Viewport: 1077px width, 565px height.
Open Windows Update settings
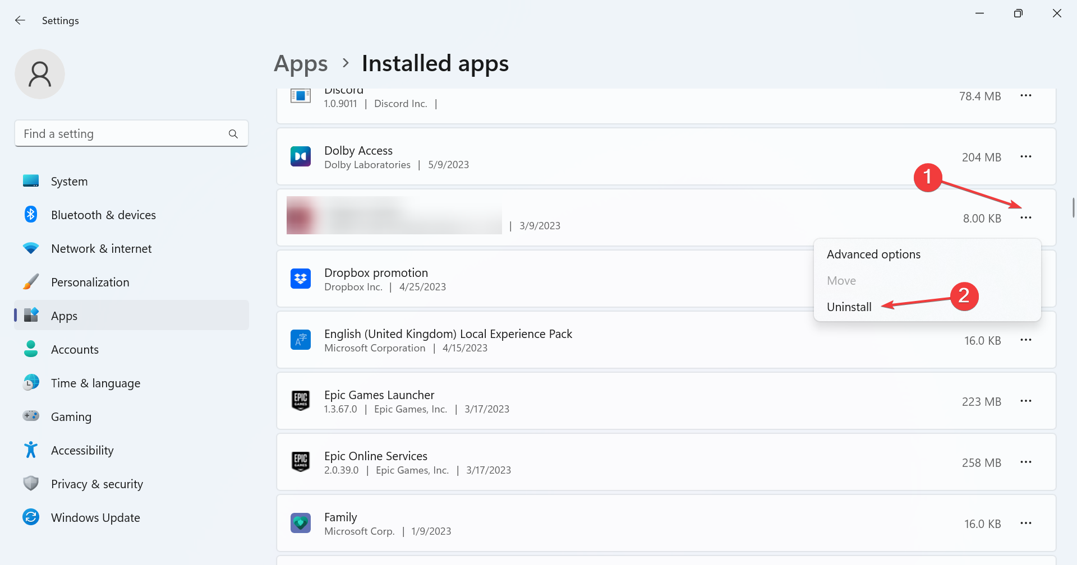(x=131, y=517)
